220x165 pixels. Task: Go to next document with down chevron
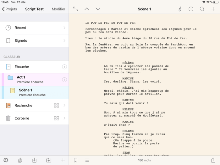tap(98, 9)
